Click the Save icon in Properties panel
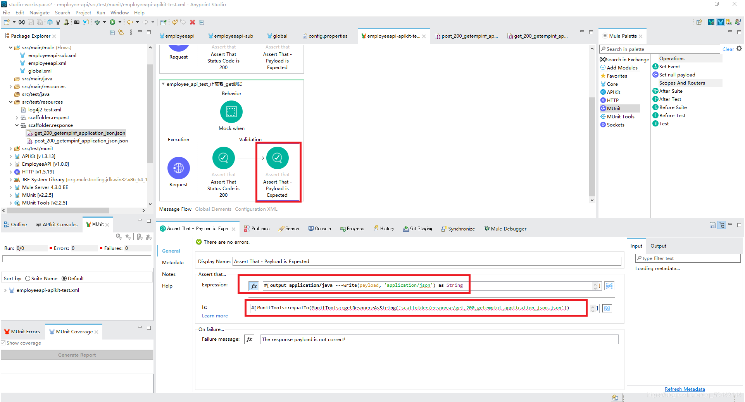Screen dimensions: 745x402 pyautogui.click(x=712, y=225)
